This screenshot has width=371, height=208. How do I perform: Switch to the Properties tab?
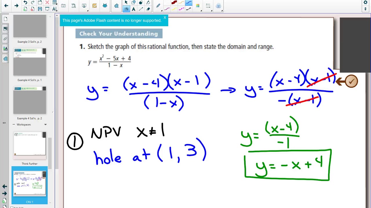click(6, 49)
